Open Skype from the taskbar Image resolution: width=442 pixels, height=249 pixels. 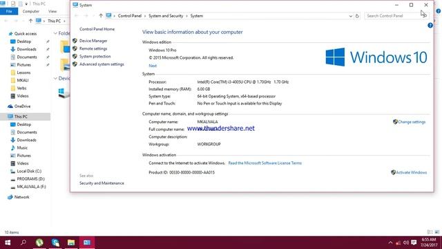[x=55, y=243]
